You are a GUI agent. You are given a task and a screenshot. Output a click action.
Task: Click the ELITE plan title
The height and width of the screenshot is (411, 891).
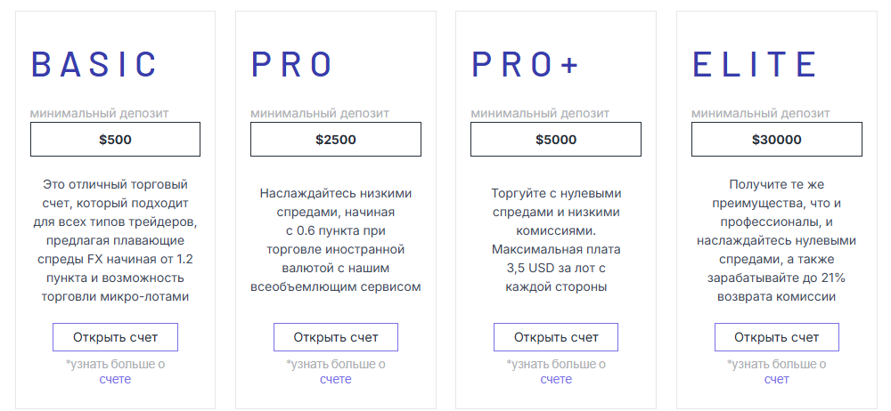pos(755,65)
